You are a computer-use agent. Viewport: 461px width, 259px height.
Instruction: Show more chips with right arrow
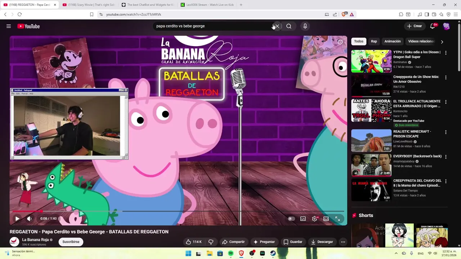point(442,42)
